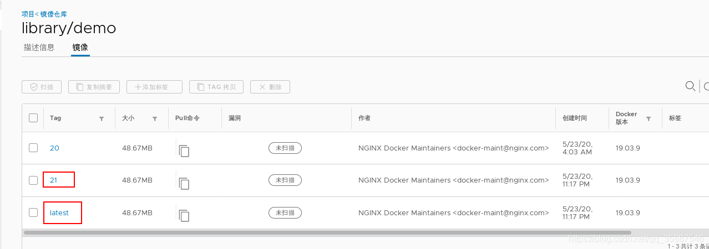Check the row for latest tag

33,212
